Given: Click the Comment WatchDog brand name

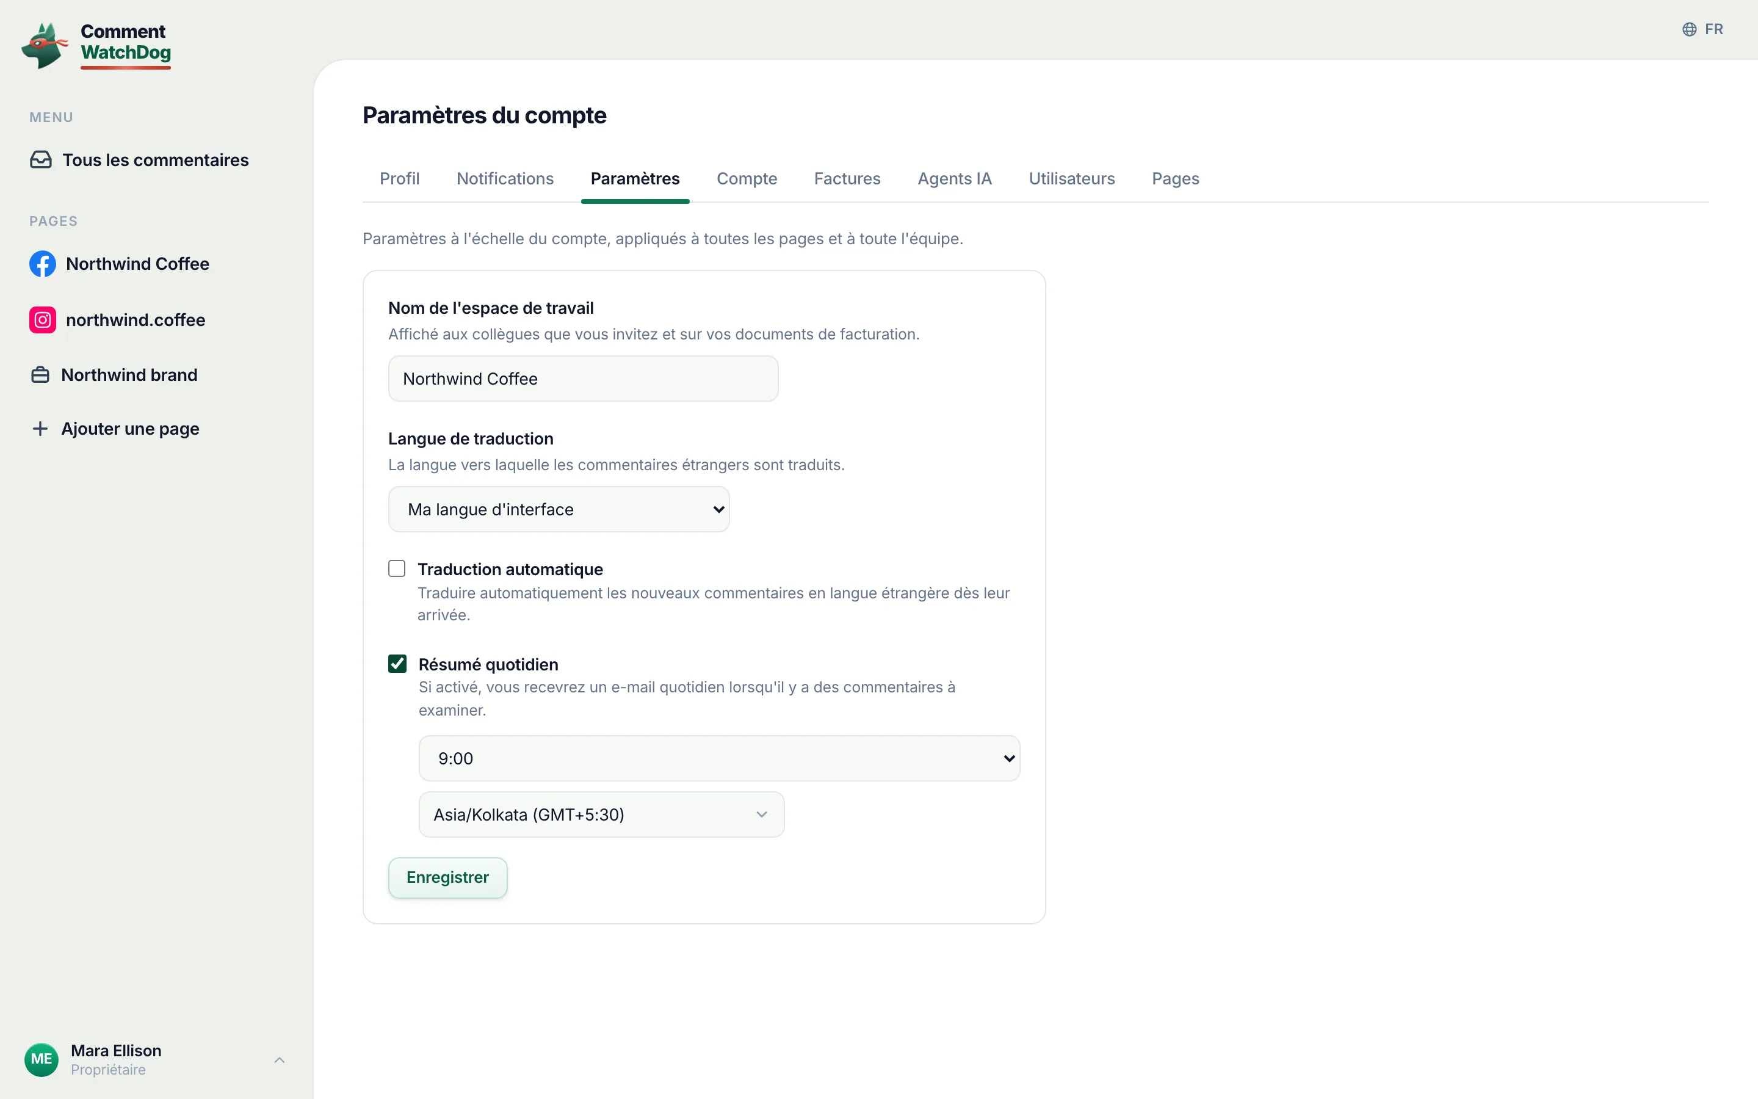Looking at the screenshot, I should (x=126, y=42).
